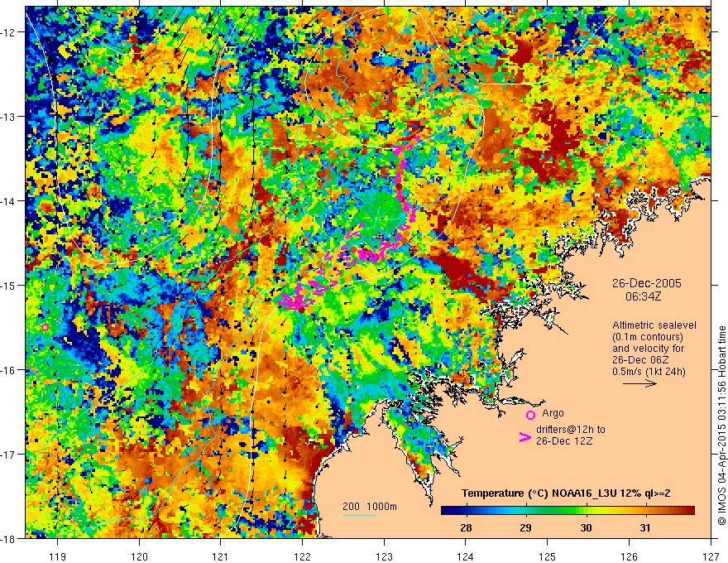Click the Argo float marker near 119°E
728x563 pixels.
(45, 328)
